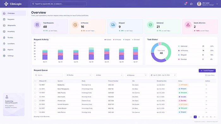The height and width of the screenshot is (124, 221).
Task: Click the Nova Therapeutics sponsor cell
Action: 63,89
